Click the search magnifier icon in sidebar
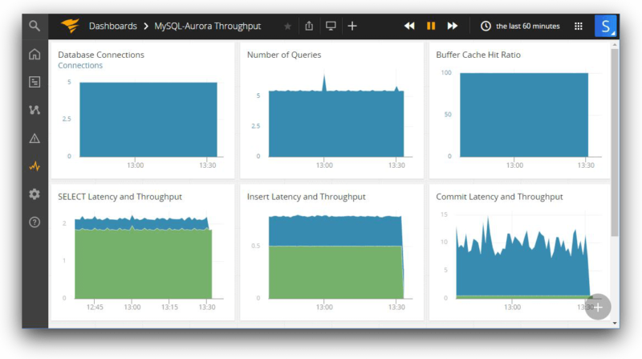Viewport: 642px width, 359px height. click(35, 26)
